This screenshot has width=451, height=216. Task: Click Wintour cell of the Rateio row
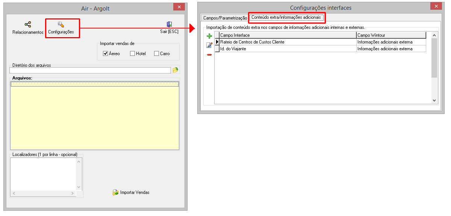[x=391, y=42]
